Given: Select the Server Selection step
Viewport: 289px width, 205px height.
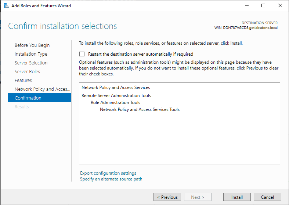Looking at the screenshot, I should coord(31,63).
